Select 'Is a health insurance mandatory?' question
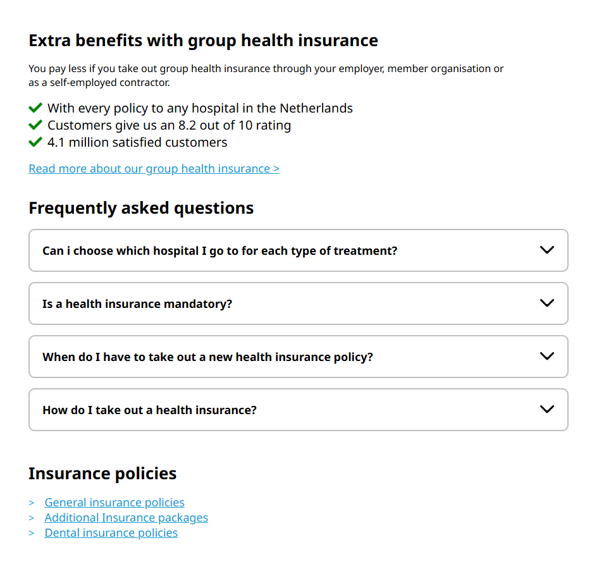Viewport: 592px width, 569px height. click(x=137, y=304)
